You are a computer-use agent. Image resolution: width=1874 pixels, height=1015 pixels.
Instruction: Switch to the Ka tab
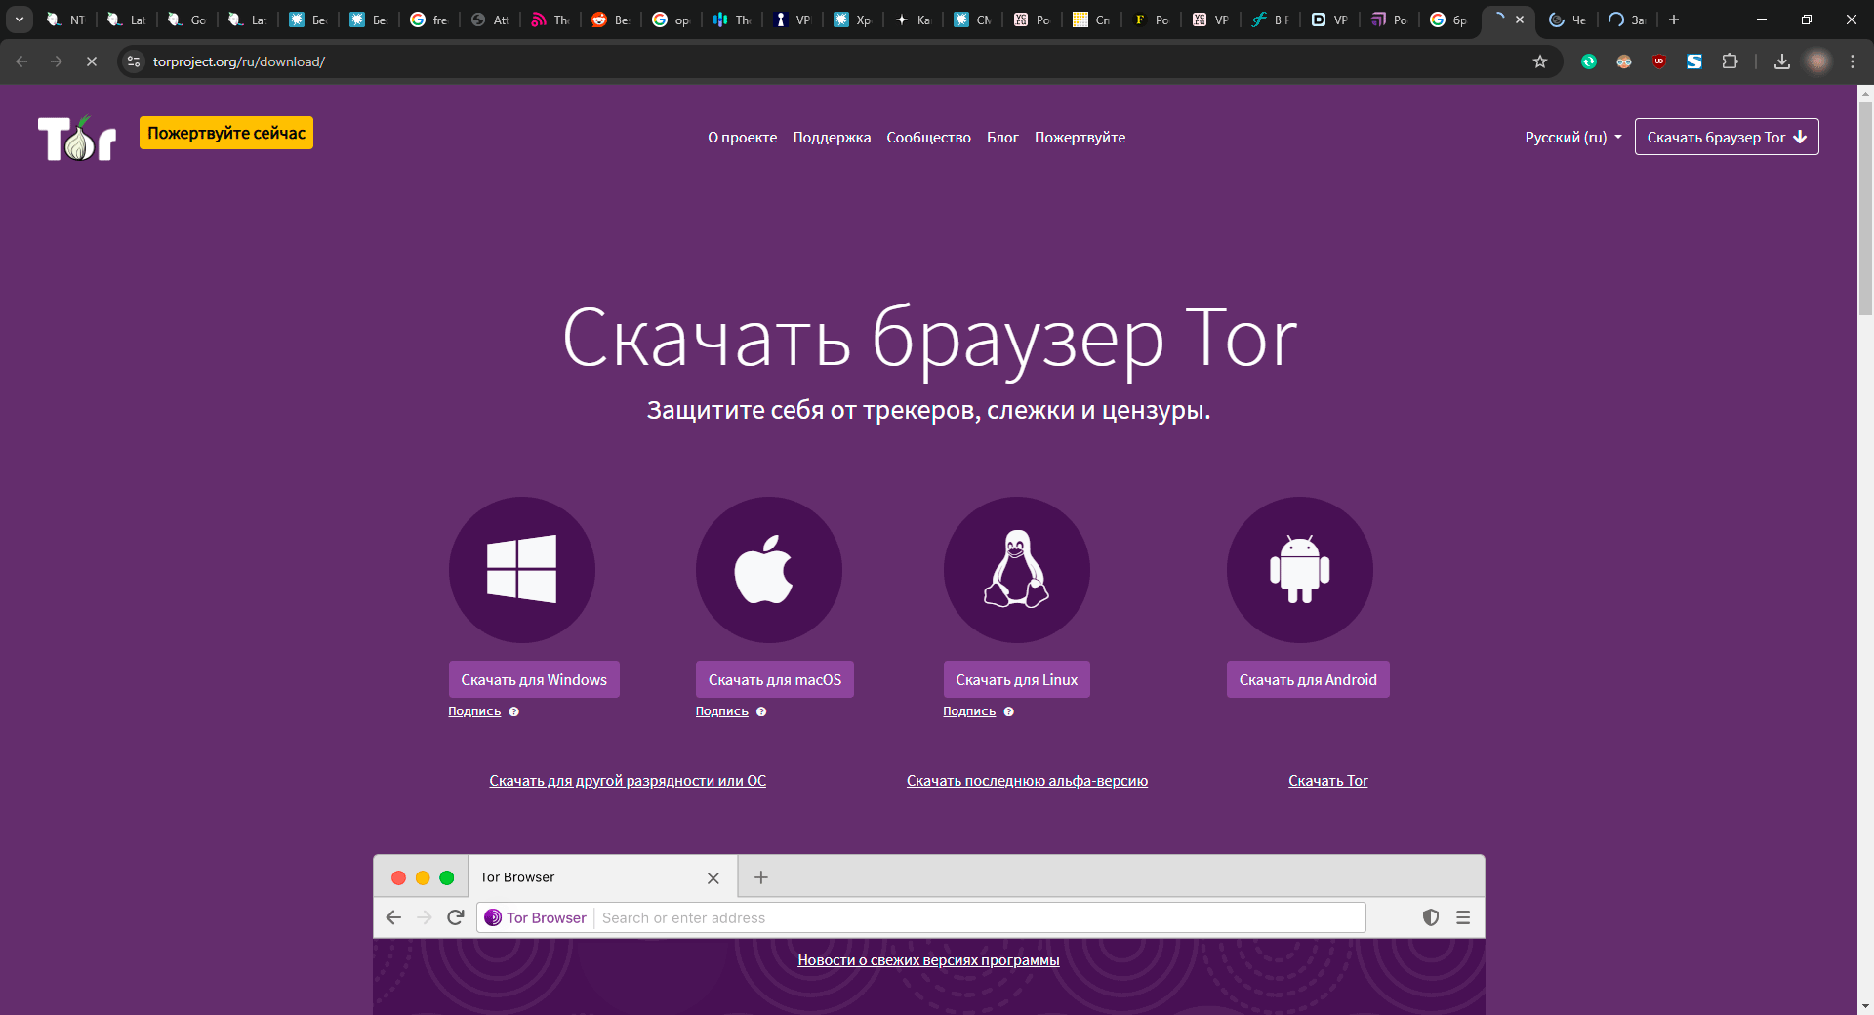[x=914, y=20]
